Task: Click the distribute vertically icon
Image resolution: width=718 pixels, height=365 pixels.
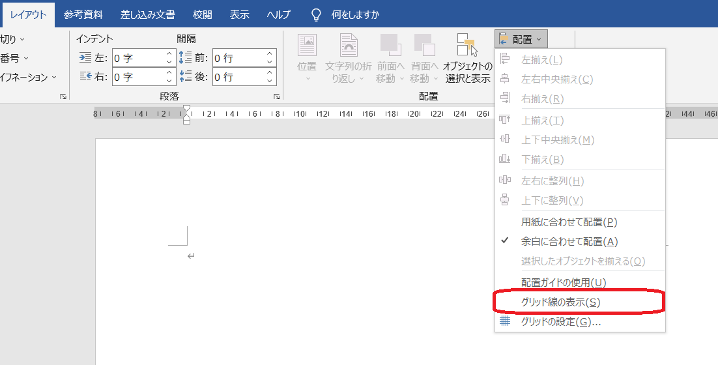Action: 504,199
